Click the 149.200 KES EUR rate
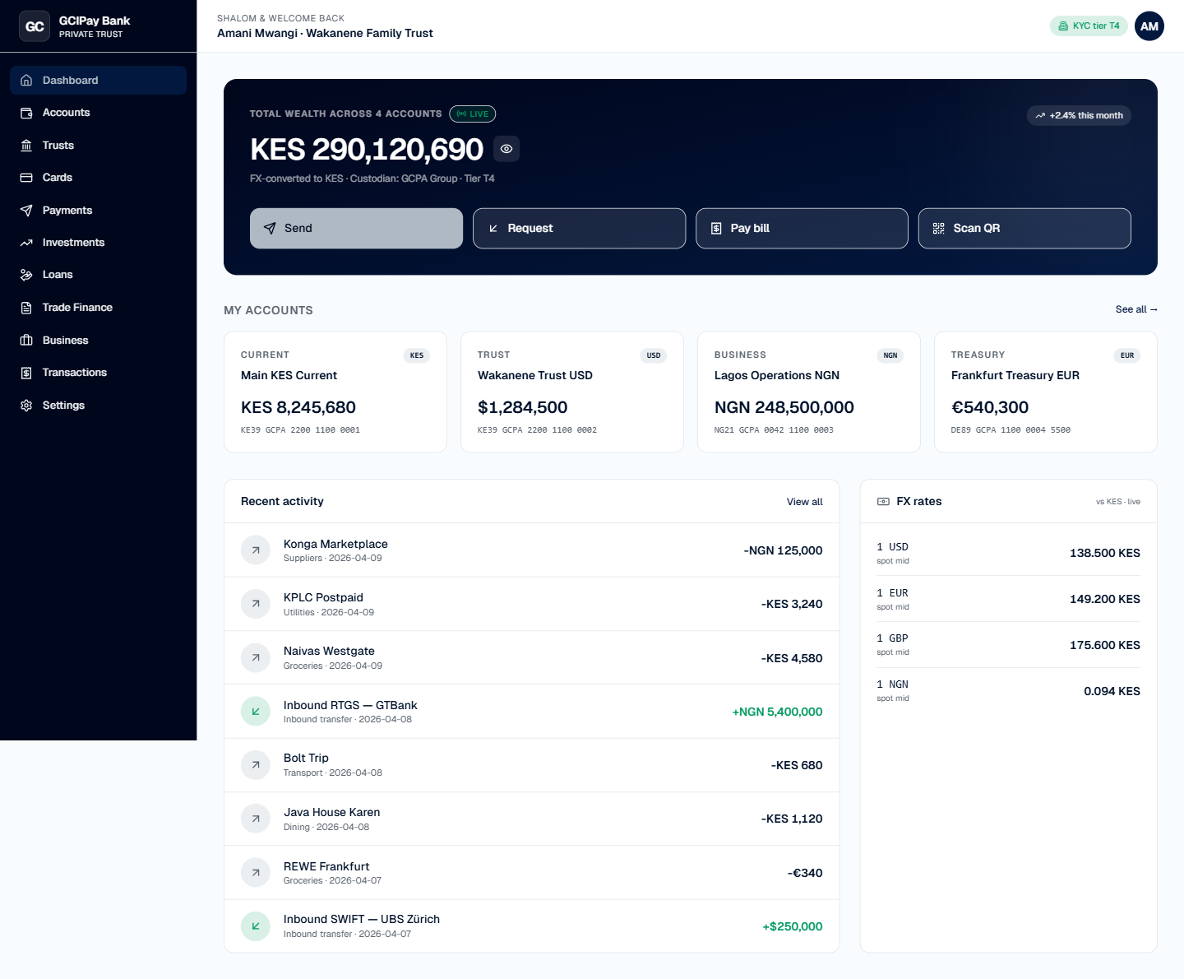Image resolution: width=1184 pixels, height=979 pixels. tap(1104, 599)
